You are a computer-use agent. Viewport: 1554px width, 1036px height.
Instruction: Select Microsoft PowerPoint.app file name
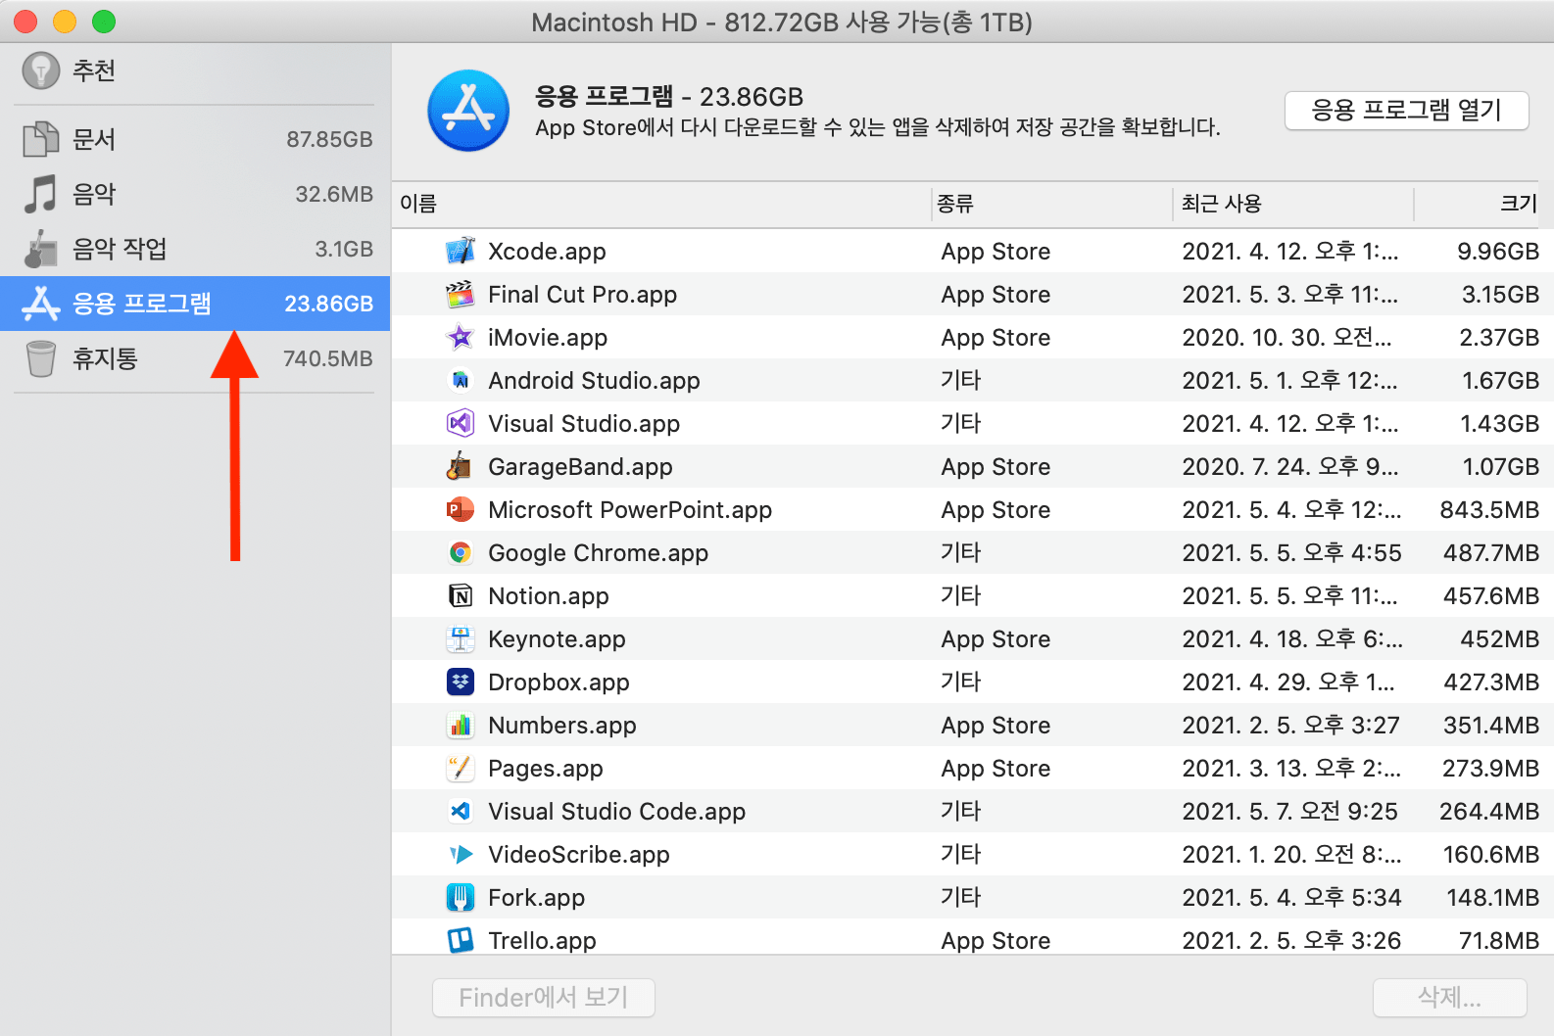pos(630,510)
